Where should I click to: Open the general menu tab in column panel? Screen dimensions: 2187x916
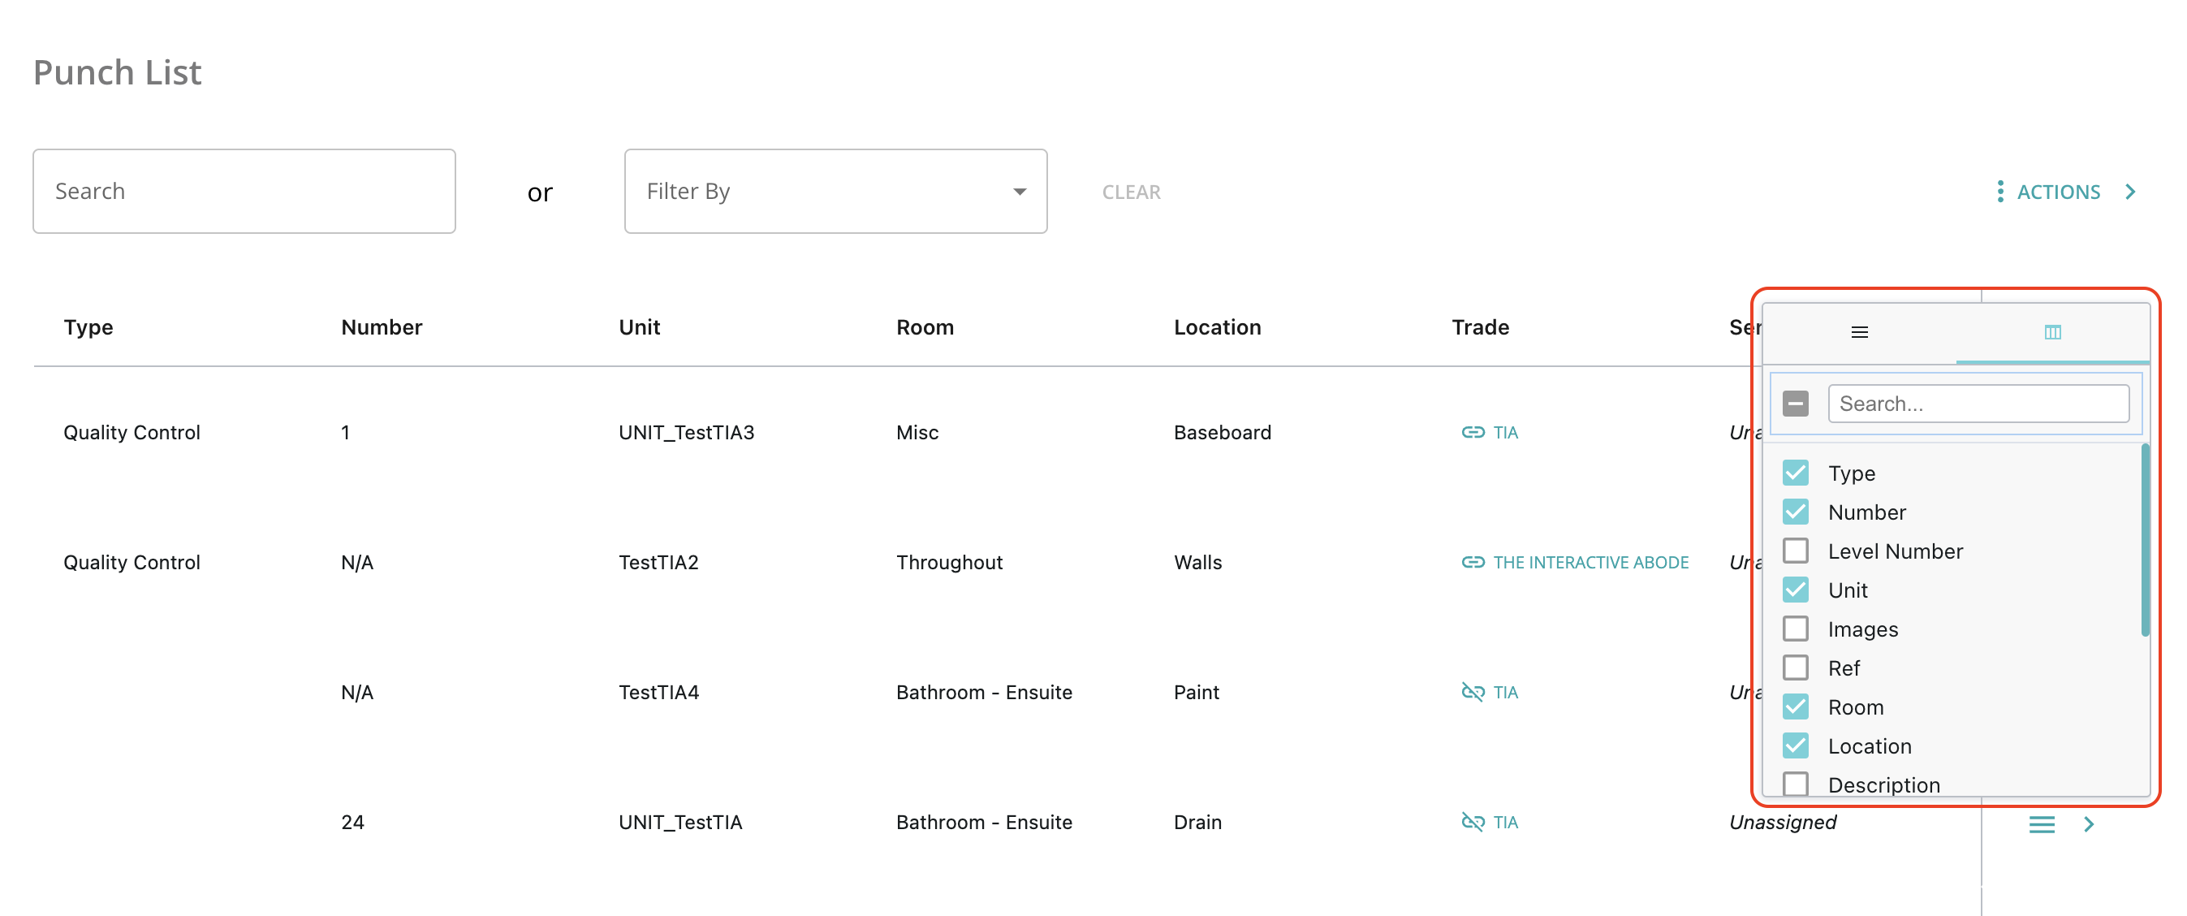pyautogui.click(x=1859, y=332)
